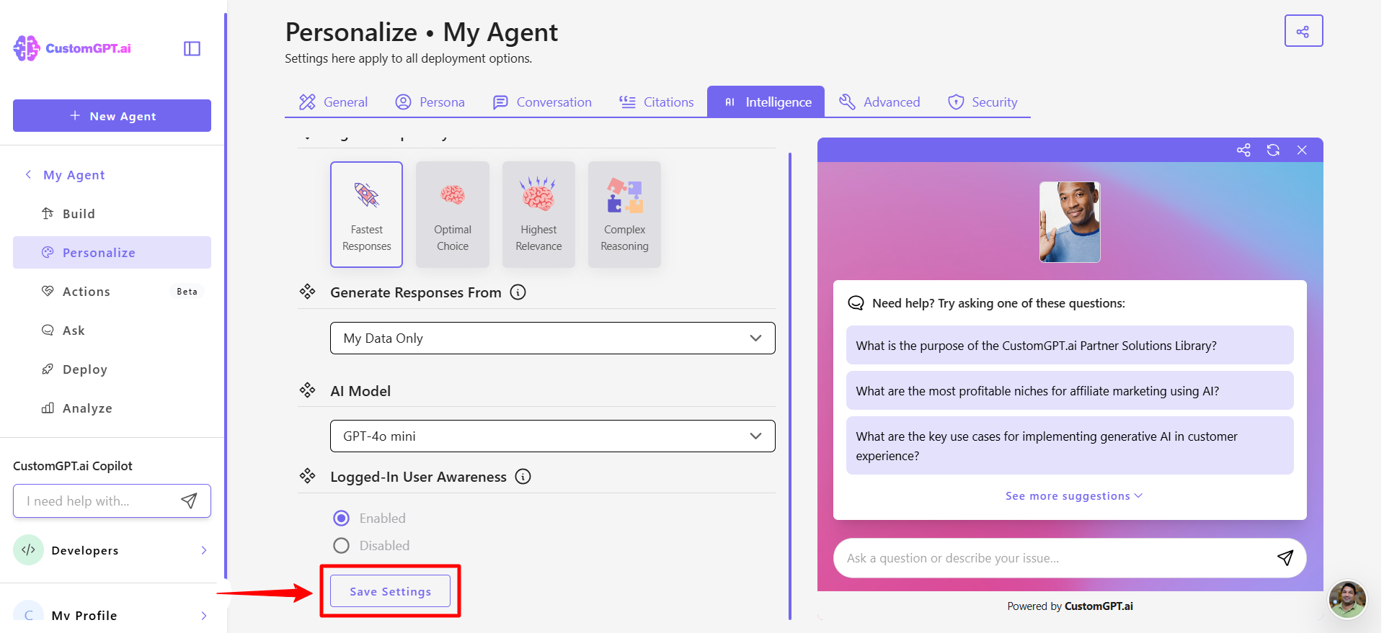Screen dimensions: 1384x633
Task: Open the Deploy section
Action: pyautogui.click(x=112, y=369)
